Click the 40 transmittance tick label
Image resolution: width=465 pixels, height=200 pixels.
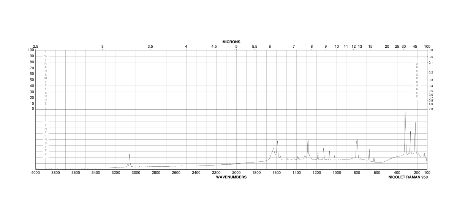pyautogui.click(x=31, y=86)
